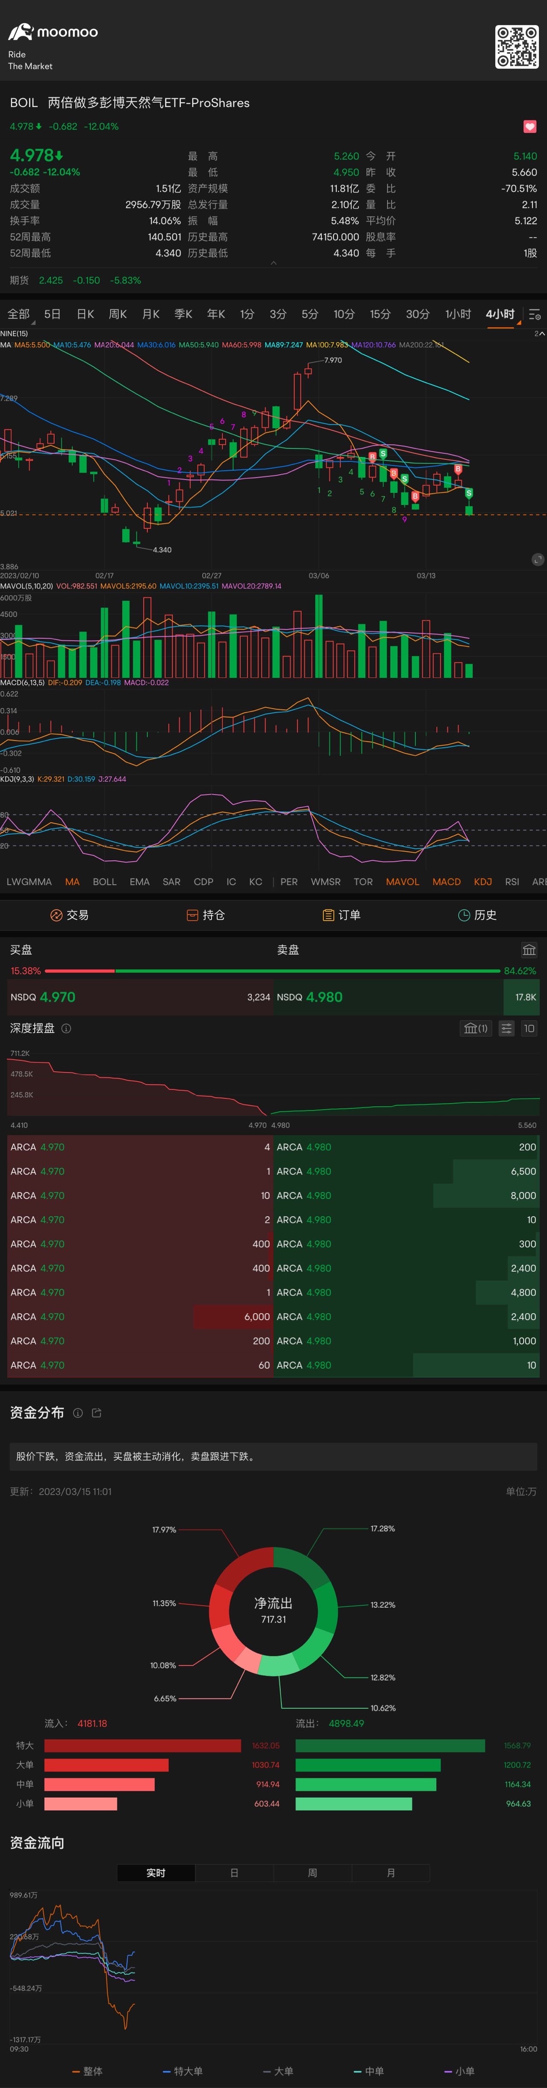547x2088 pixels.
Task: Tap exchange bank icon beside 卖盘
Action: (x=529, y=950)
